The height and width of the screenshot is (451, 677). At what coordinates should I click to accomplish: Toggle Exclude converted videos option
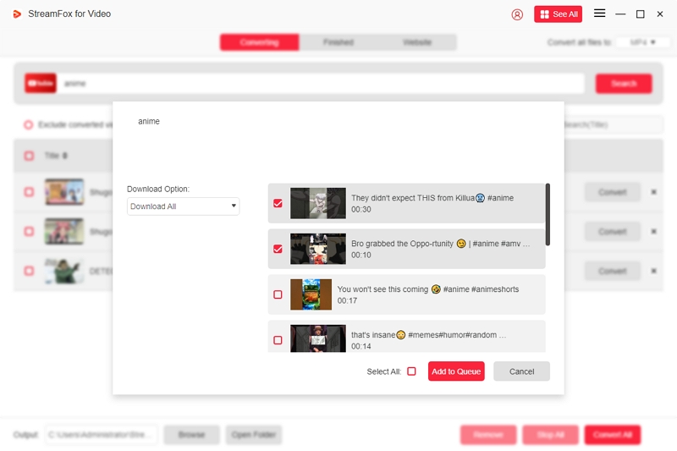29,124
